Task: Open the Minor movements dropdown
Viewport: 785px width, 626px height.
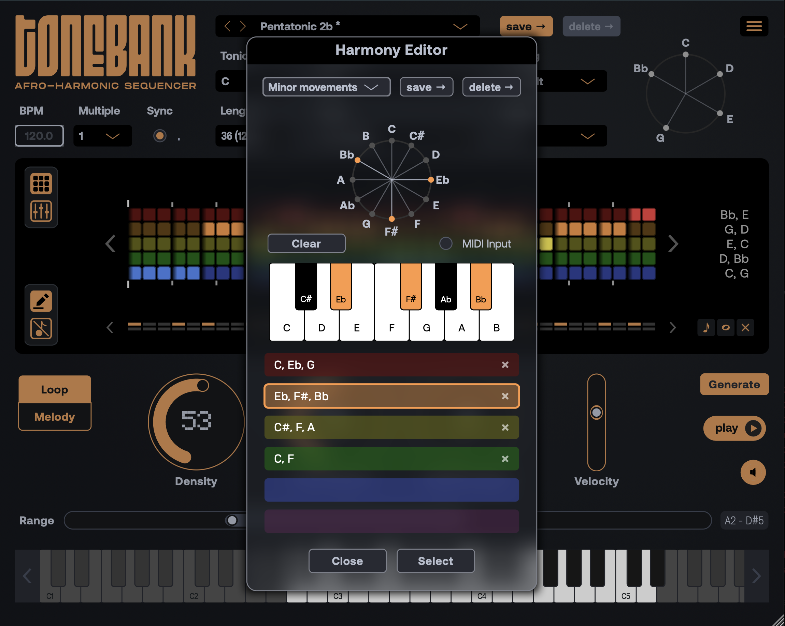Action: click(326, 87)
